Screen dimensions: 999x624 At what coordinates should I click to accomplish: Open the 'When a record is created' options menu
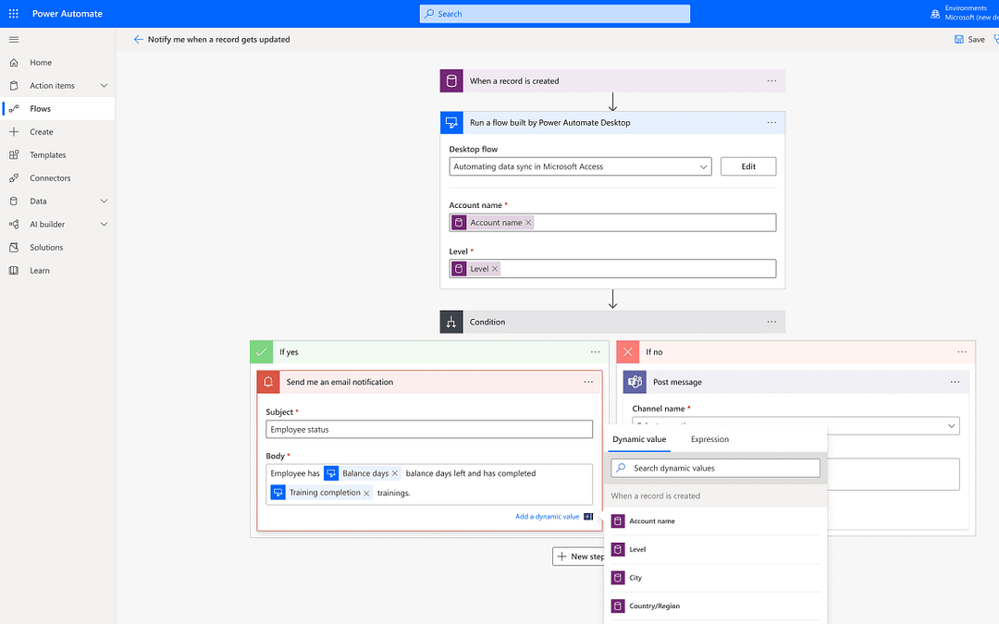tap(771, 80)
